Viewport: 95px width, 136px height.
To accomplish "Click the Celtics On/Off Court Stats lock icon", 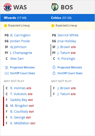I will [54, 73].
